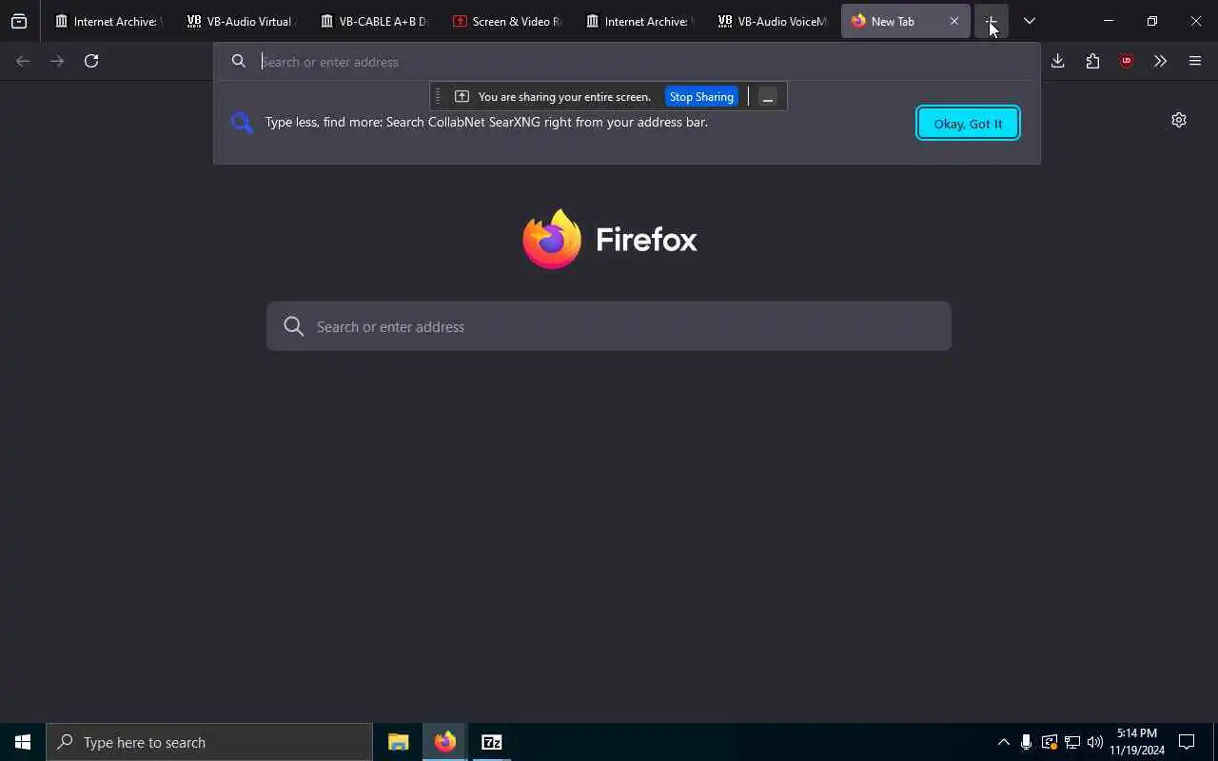Viewport: 1218px width, 761px height.
Task: Click the Firefox logo
Action: pos(610,239)
